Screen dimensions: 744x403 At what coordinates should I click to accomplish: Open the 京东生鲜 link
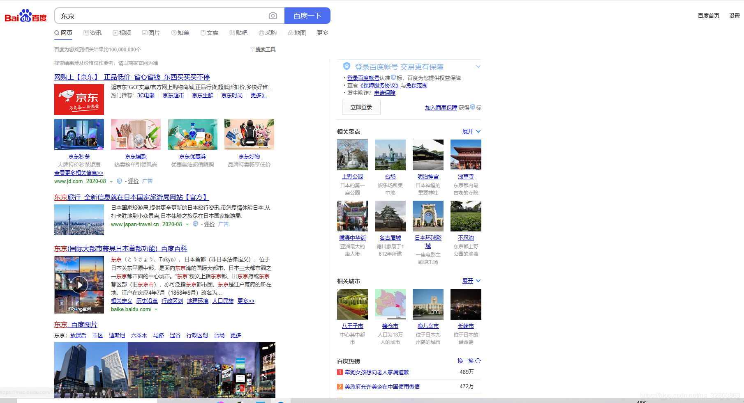[x=203, y=95]
